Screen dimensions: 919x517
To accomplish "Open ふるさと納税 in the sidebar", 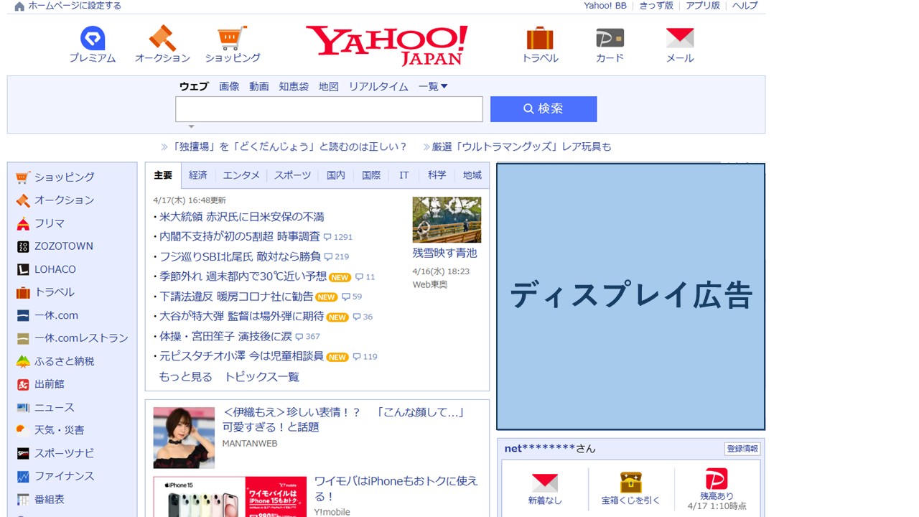I will pyautogui.click(x=65, y=361).
